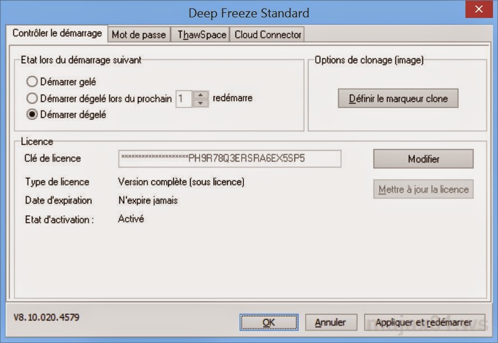Click the Annuler button
The height and width of the screenshot is (343, 498).
click(331, 322)
